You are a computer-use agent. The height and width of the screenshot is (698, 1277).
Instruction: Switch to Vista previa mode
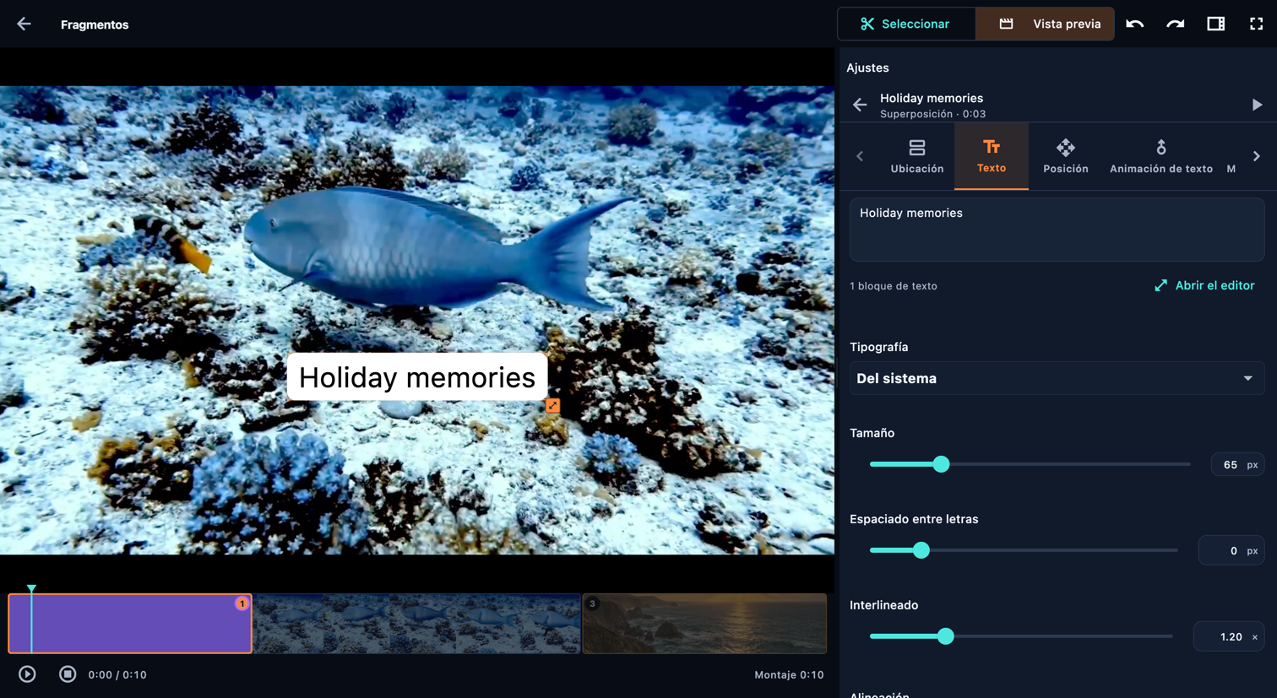1045,24
